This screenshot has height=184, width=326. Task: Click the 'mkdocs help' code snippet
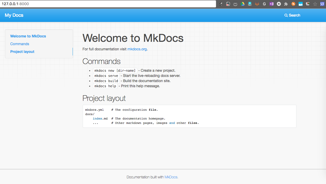(x=105, y=86)
